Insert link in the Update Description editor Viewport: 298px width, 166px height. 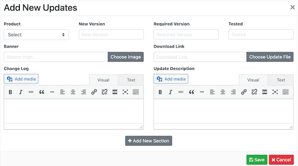[x=244, y=92]
